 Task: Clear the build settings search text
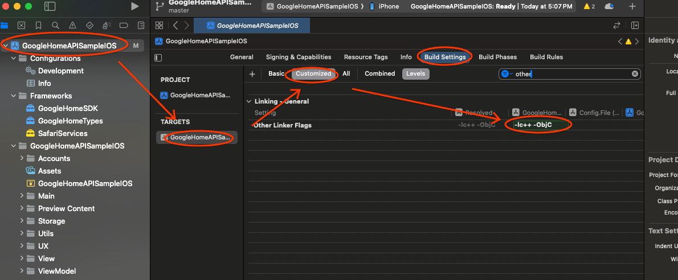pyautogui.click(x=635, y=74)
